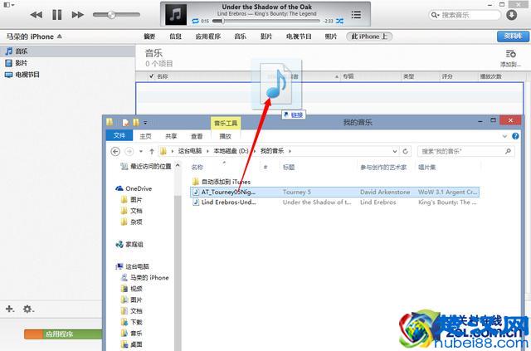Select the 音乐工具 contextual tab

click(226, 123)
